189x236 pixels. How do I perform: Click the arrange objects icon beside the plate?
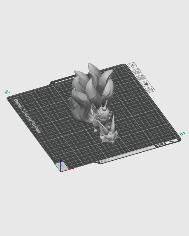[141, 77]
